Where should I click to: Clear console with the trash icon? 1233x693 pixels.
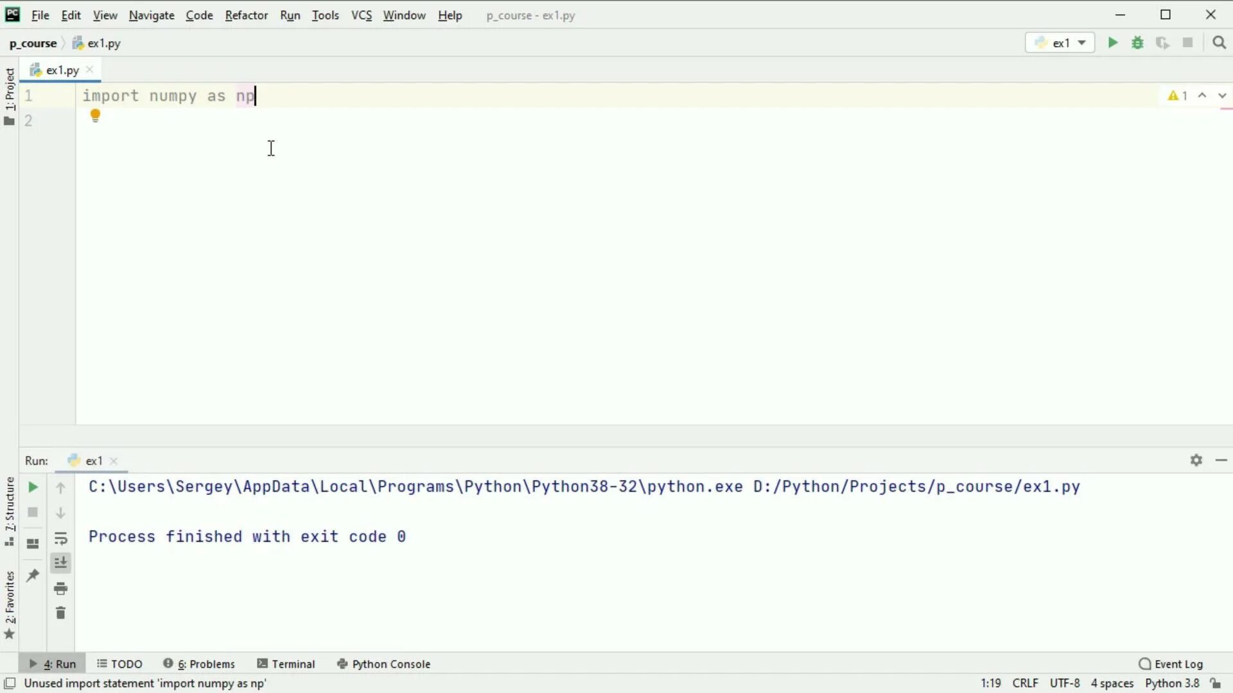click(x=60, y=613)
